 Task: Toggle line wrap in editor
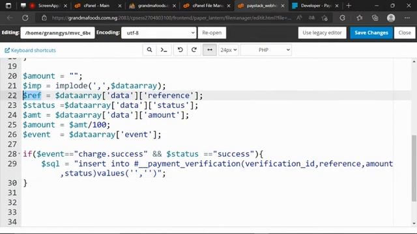[210, 50]
